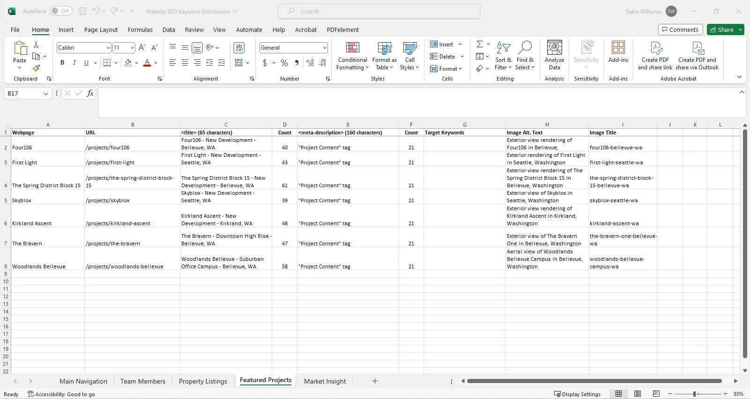This screenshot has width=750, height=399.
Task: Apply Percent Style formatting
Action: pos(284,63)
